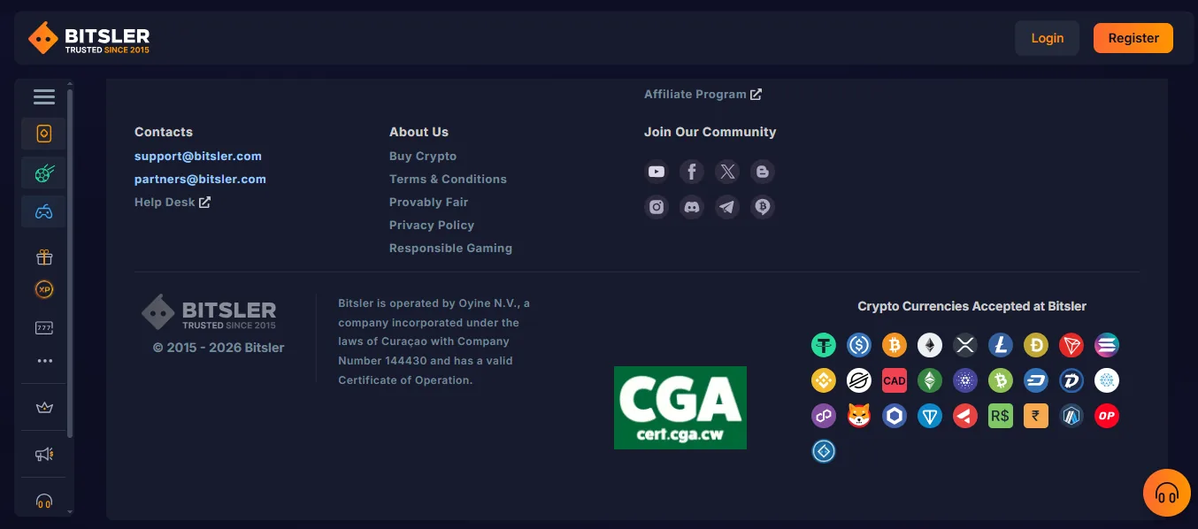Click the XRP currency icon
Image resolution: width=1198 pixels, height=529 pixels.
coord(965,345)
